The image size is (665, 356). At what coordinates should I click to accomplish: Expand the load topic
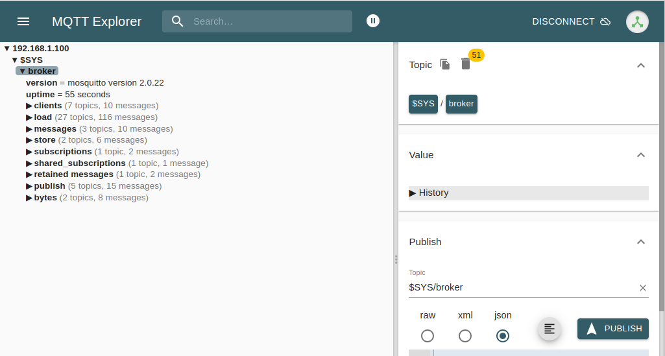pos(29,117)
